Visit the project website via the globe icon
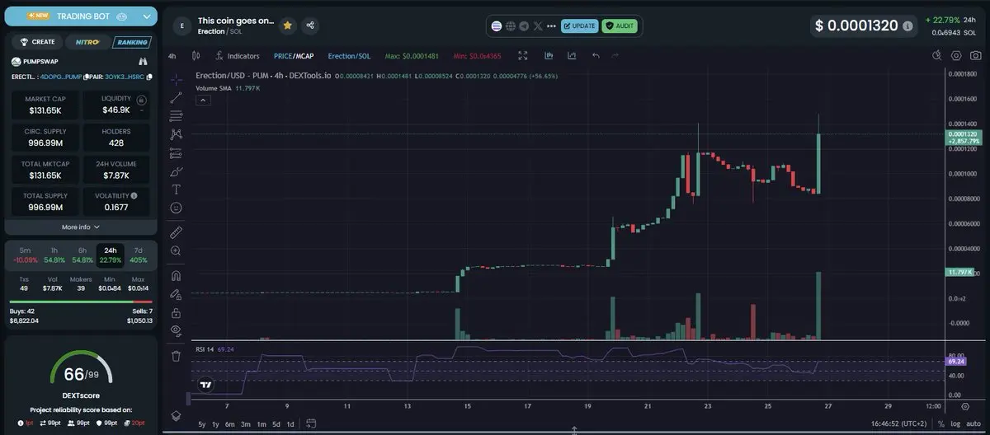990x435 pixels. 511,26
